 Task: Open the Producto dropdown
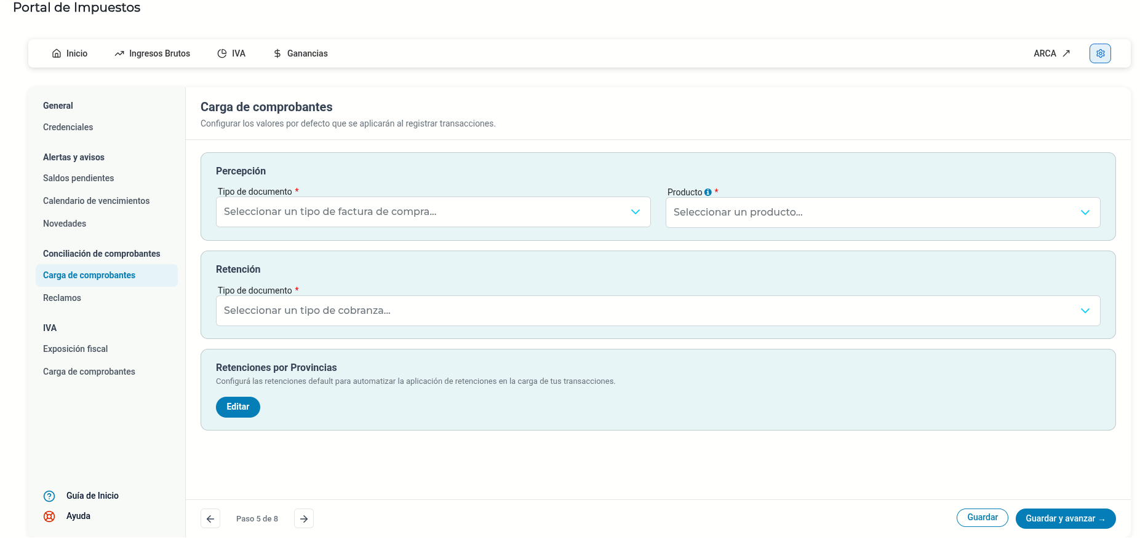coord(883,212)
